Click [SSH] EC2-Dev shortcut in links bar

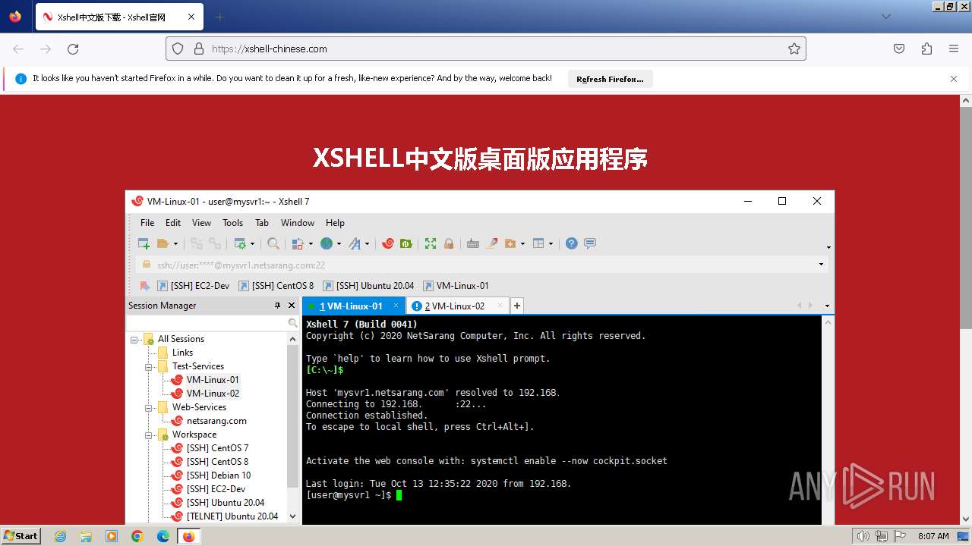click(193, 286)
